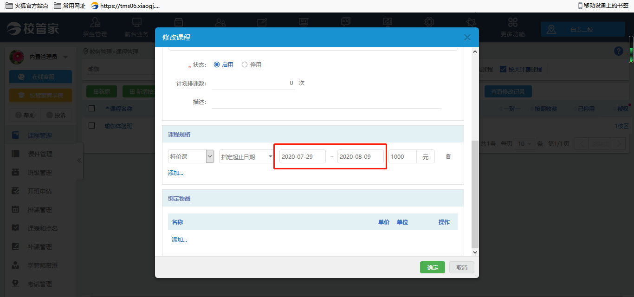Click the 校管家商学院 button
Screen dimensions: 634x297
(x=40, y=96)
